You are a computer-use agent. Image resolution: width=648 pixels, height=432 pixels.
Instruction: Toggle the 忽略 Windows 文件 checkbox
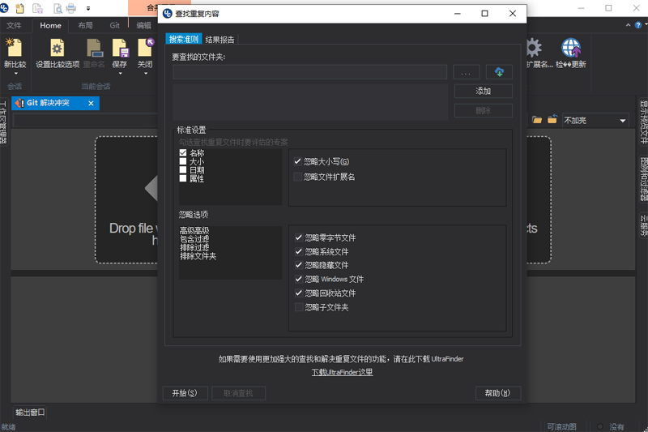pyautogui.click(x=299, y=280)
